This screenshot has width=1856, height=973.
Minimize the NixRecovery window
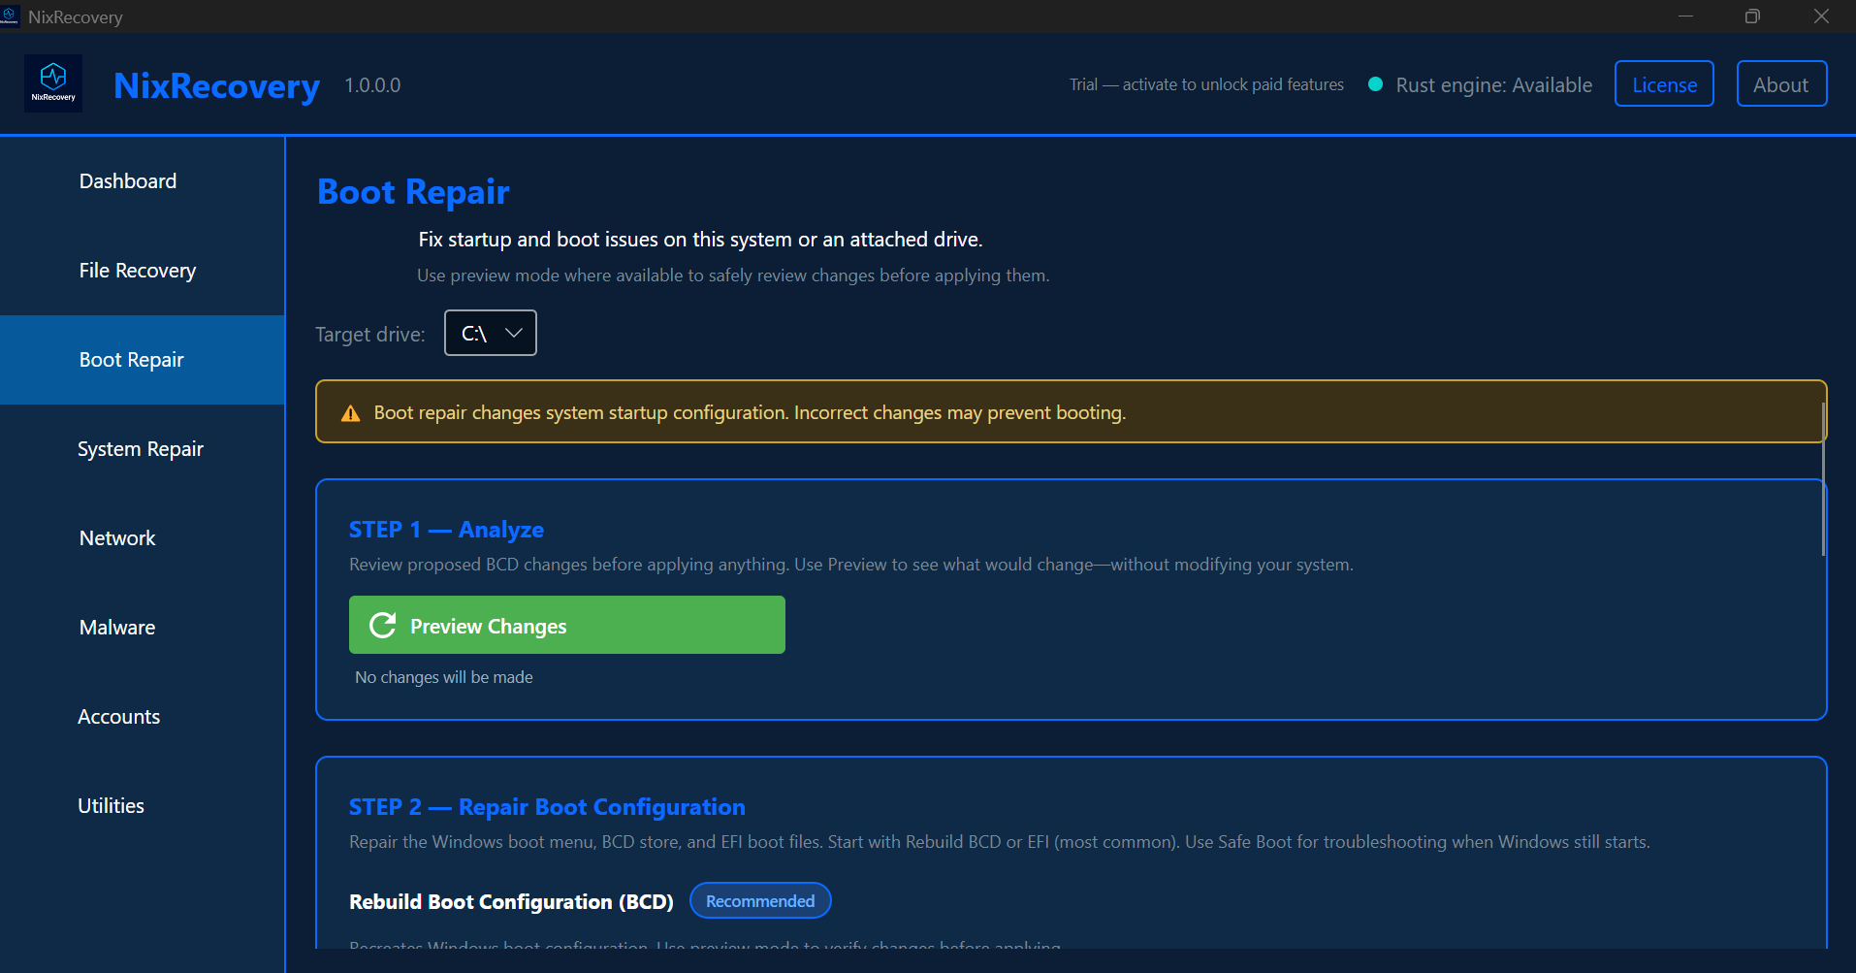(x=1686, y=16)
